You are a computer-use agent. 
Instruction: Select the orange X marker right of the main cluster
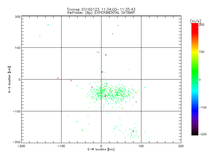136,92
